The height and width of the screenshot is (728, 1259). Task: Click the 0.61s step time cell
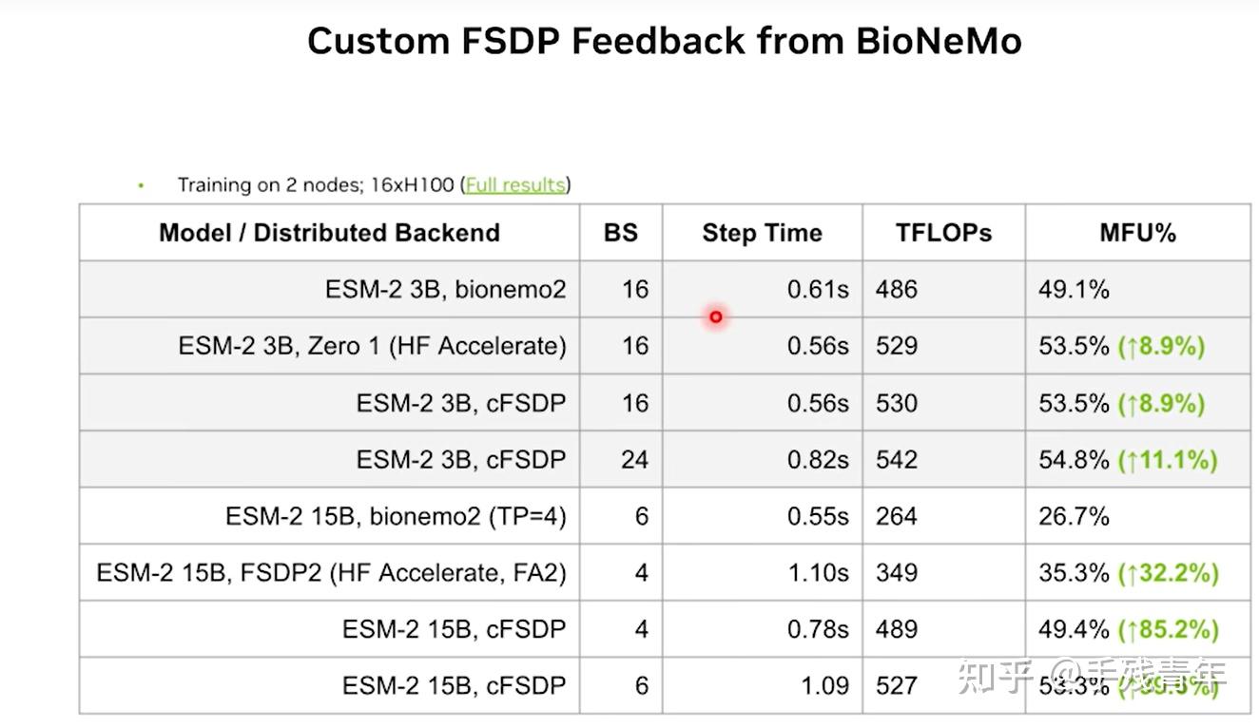818,289
